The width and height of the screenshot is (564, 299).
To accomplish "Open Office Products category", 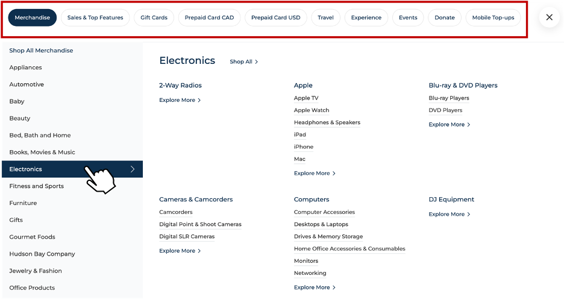I will [32, 288].
